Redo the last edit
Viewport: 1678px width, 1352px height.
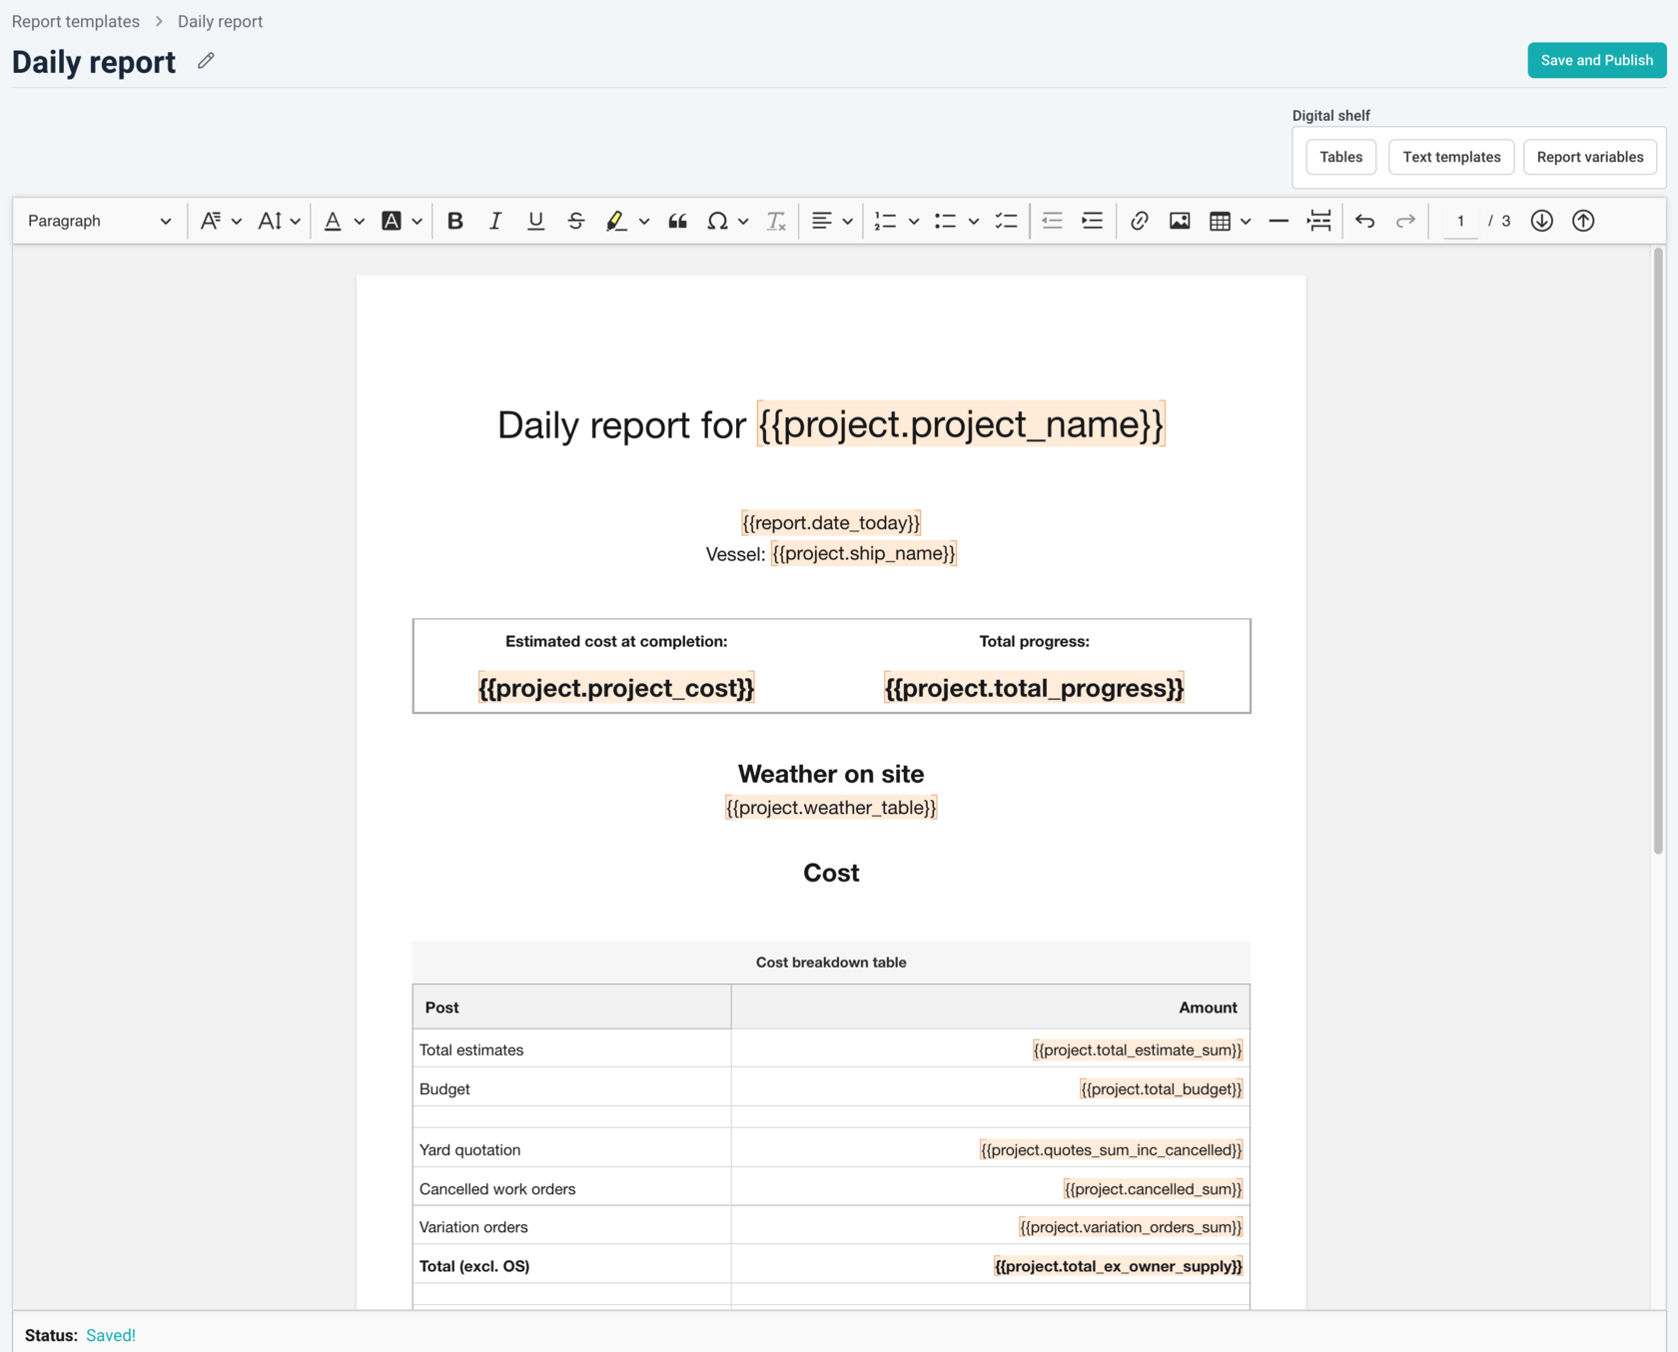point(1405,221)
